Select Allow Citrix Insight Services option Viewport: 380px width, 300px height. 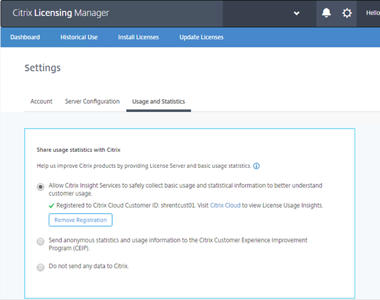41,186
